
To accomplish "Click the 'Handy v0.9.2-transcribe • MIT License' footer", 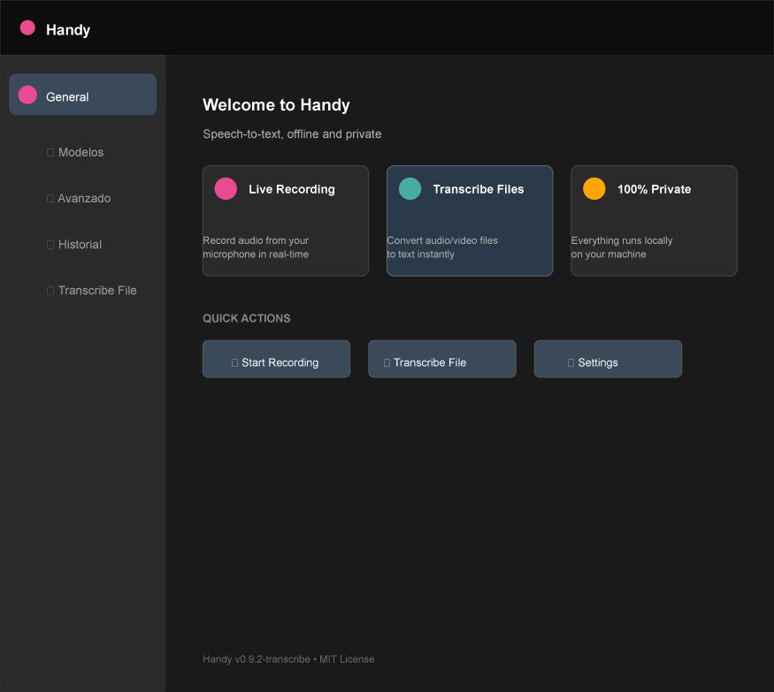I will click(288, 659).
